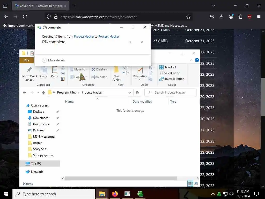Go up one folder level in Explorer

43,93
